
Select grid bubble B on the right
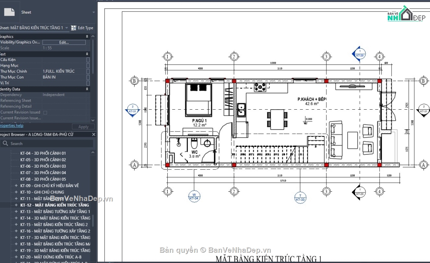click(423, 81)
